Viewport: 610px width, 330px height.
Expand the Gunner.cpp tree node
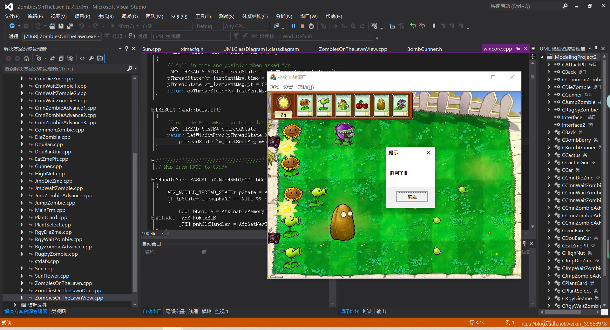tap(22, 166)
